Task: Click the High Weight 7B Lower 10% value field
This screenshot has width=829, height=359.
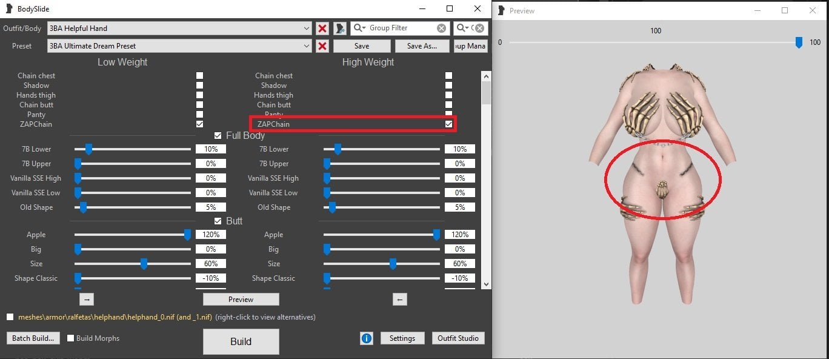Action: coord(460,149)
